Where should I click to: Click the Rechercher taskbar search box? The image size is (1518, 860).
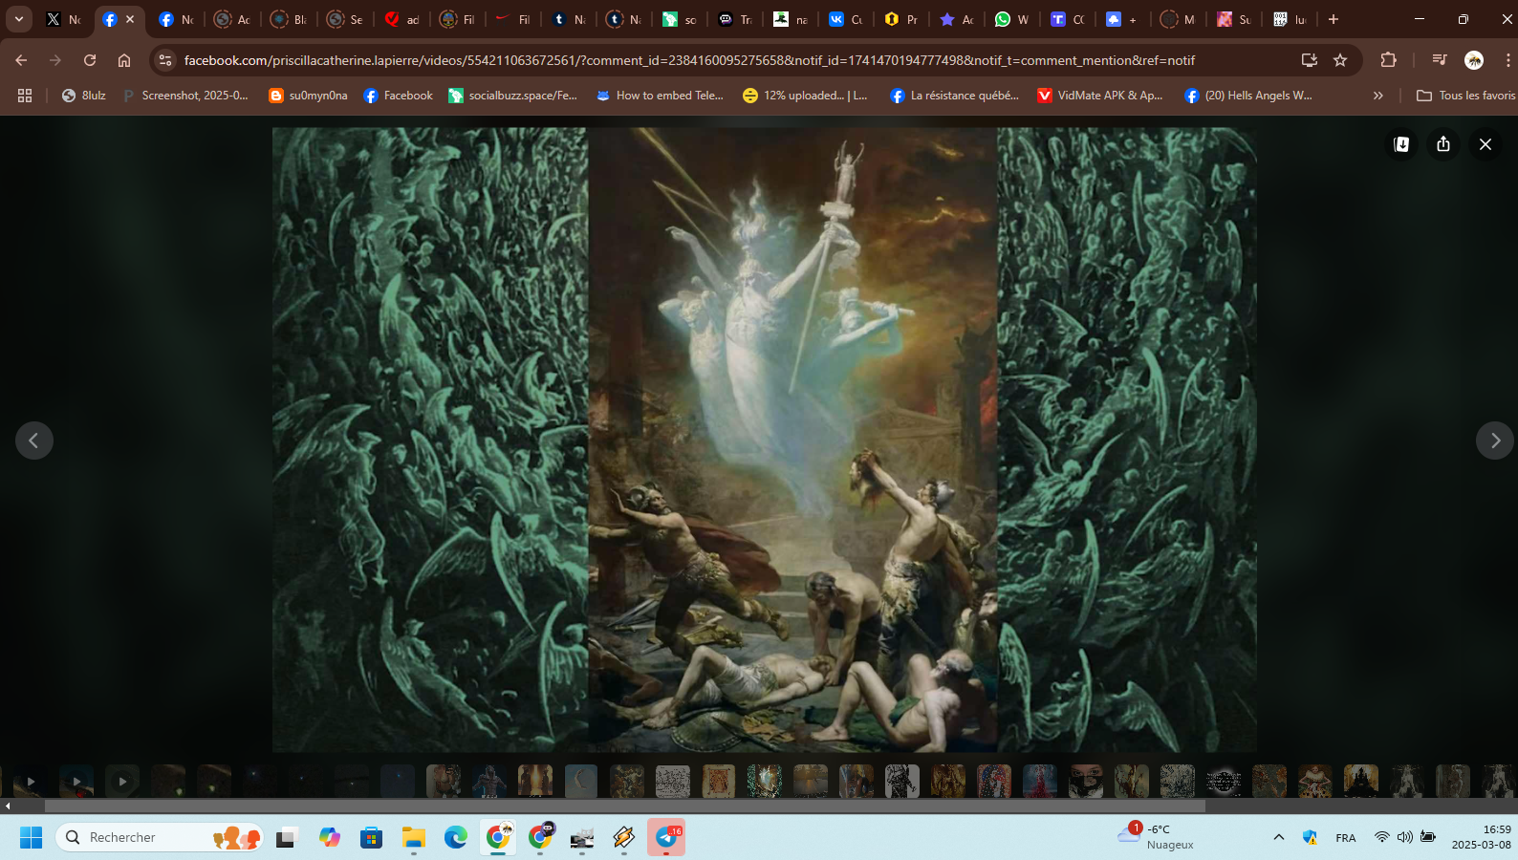[x=159, y=837]
